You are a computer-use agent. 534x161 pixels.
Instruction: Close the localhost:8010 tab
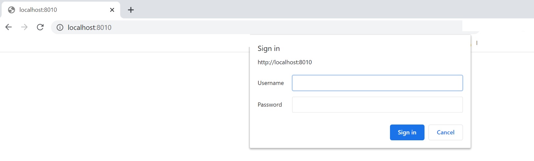[x=112, y=10]
